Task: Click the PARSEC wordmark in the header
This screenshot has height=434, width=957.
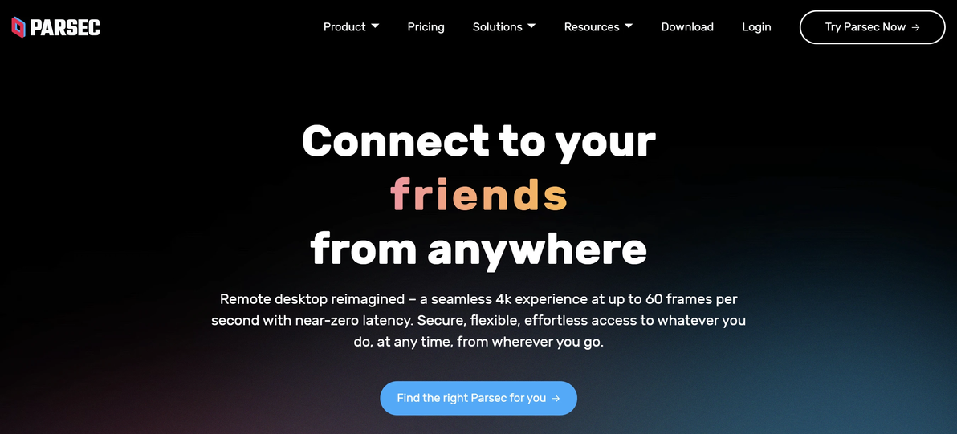Action: [x=65, y=27]
